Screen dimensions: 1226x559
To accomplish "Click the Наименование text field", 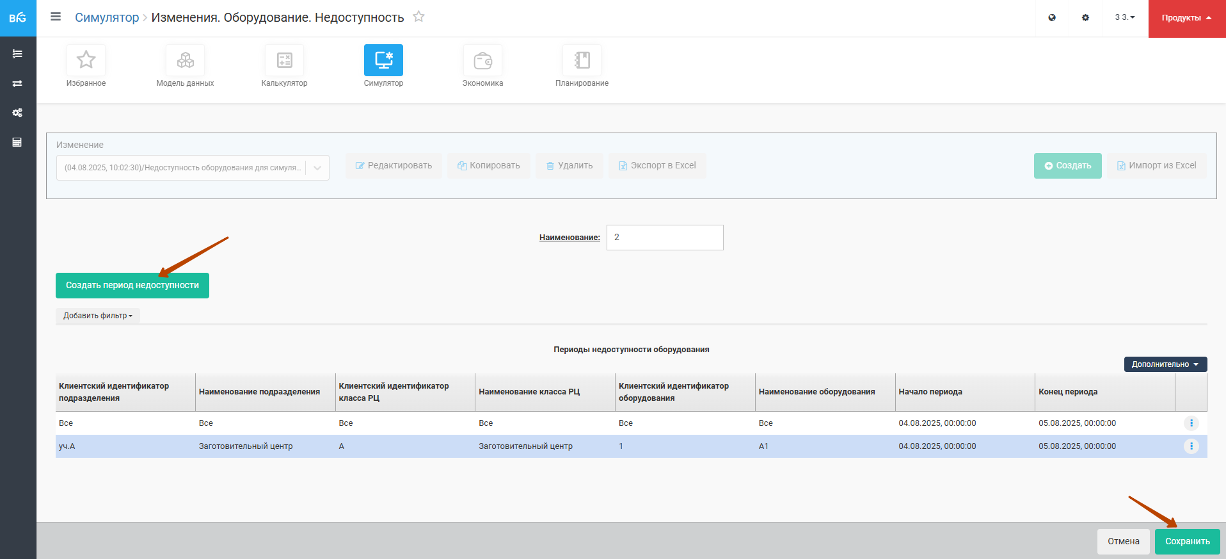I will pos(664,238).
